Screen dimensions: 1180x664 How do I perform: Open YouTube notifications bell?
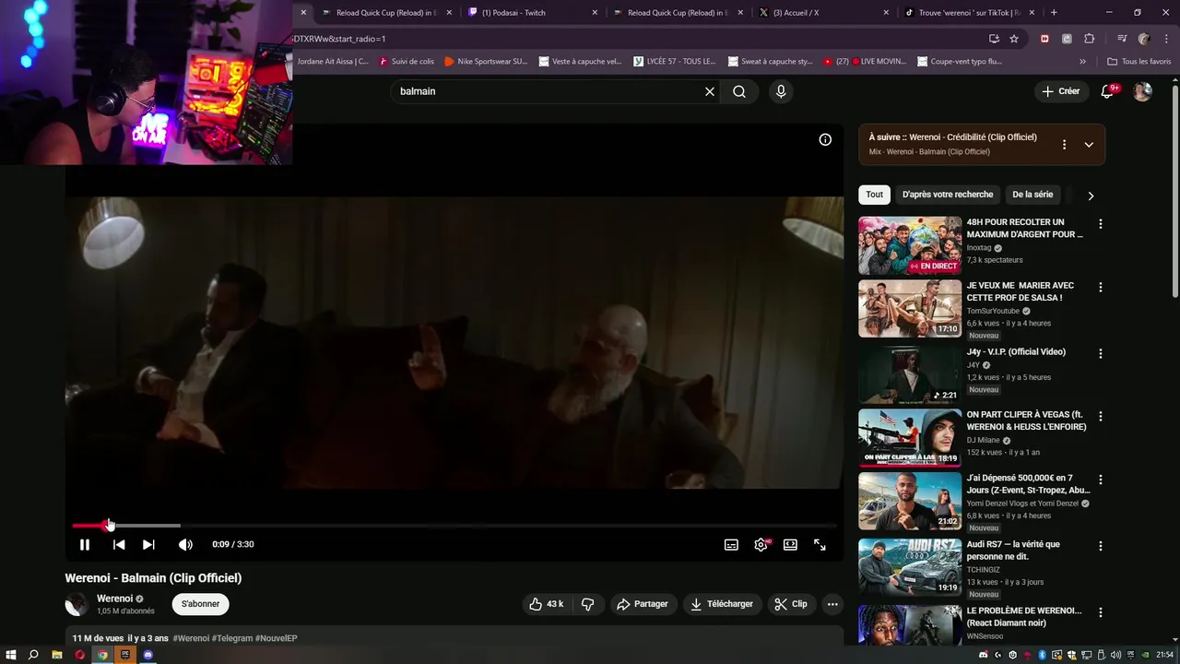coord(1108,91)
